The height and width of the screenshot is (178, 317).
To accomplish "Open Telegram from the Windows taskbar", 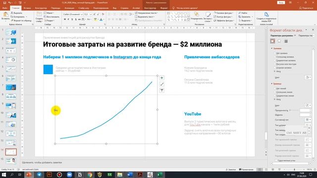I will (x=39, y=175).
